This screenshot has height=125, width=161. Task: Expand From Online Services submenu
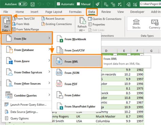27,72
